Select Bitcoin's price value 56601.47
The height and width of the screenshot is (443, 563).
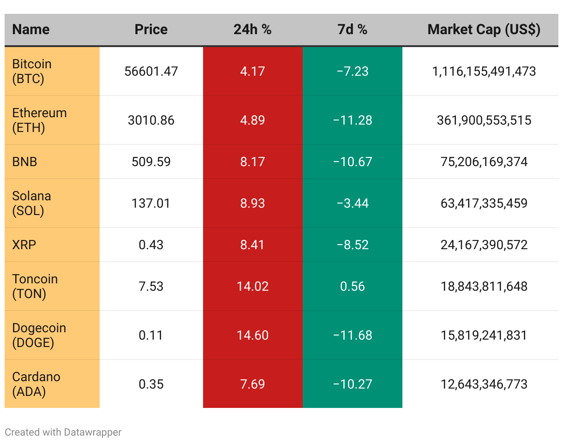(x=151, y=71)
